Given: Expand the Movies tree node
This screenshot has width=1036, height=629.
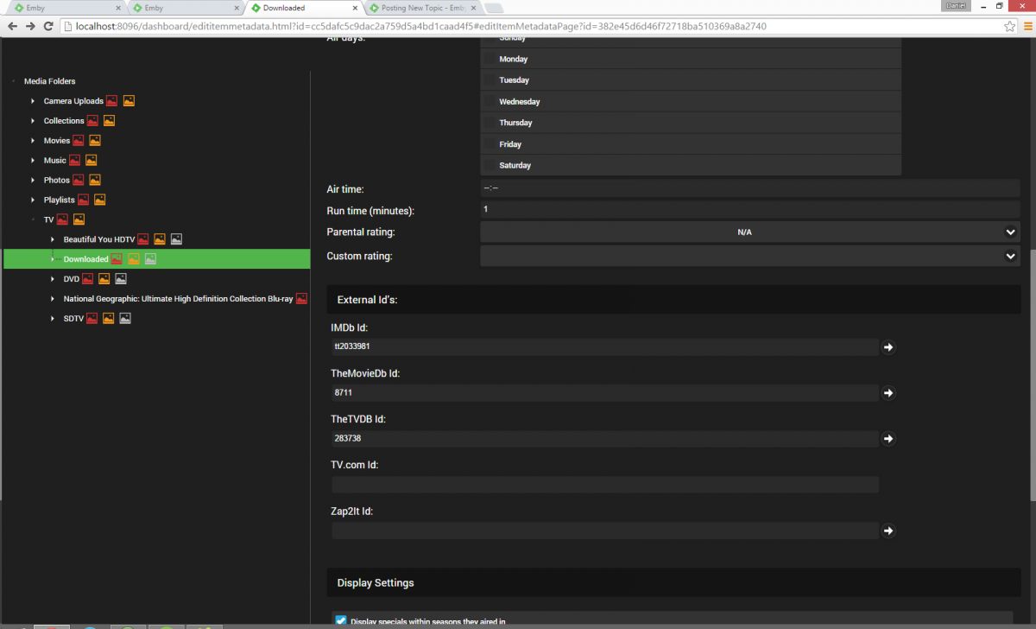Looking at the screenshot, I should click(x=33, y=141).
